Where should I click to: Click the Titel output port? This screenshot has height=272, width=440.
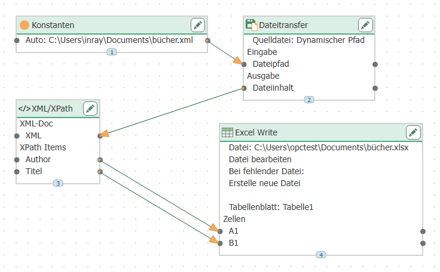click(x=100, y=172)
